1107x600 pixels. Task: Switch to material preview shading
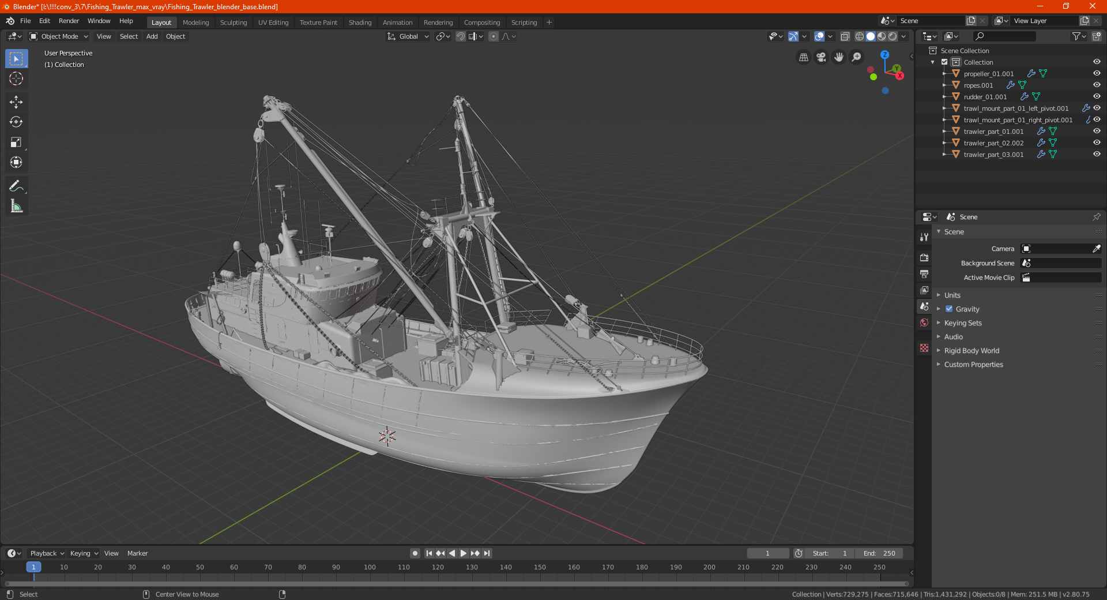click(x=882, y=36)
